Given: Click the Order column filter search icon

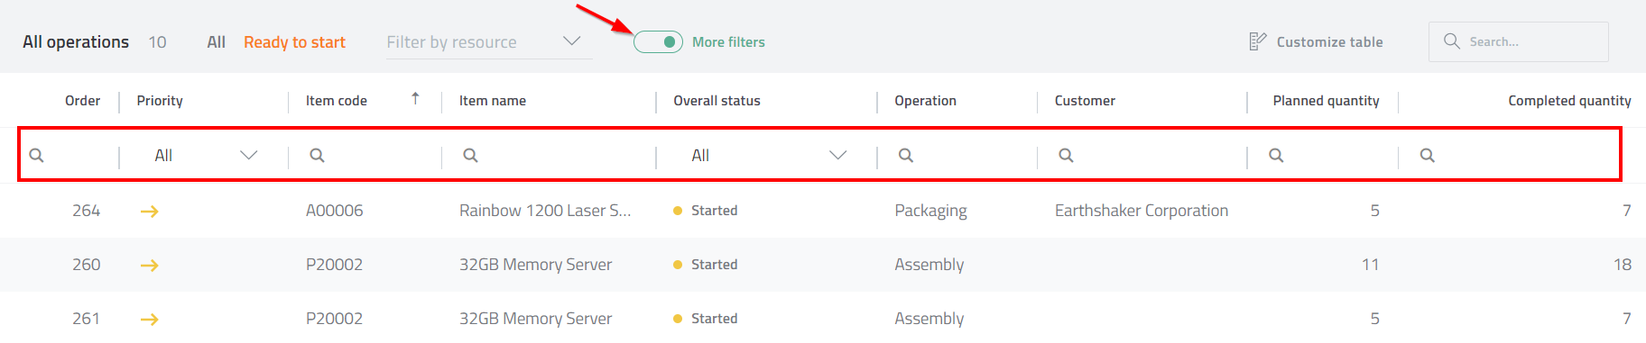Looking at the screenshot, I should tap(36, 156).
